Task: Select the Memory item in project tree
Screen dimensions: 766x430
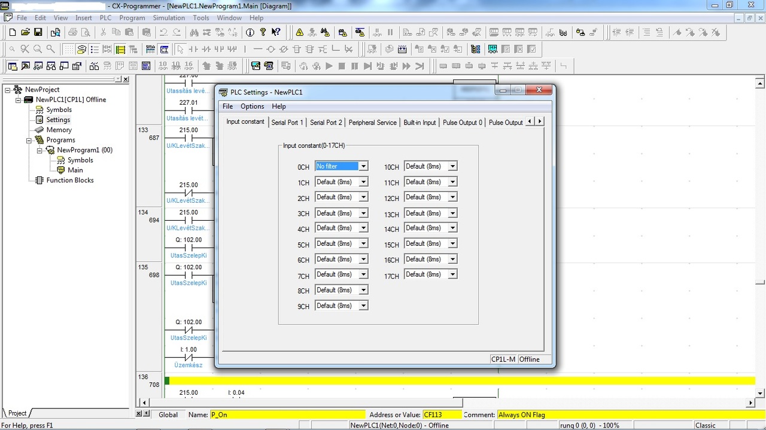Action: click(x=59, y=130)
